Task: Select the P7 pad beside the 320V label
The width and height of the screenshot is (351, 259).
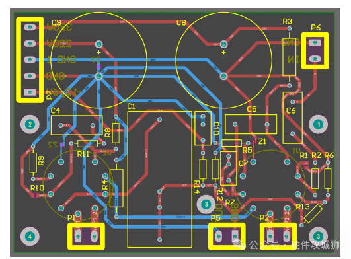Action: coord(30,27)
